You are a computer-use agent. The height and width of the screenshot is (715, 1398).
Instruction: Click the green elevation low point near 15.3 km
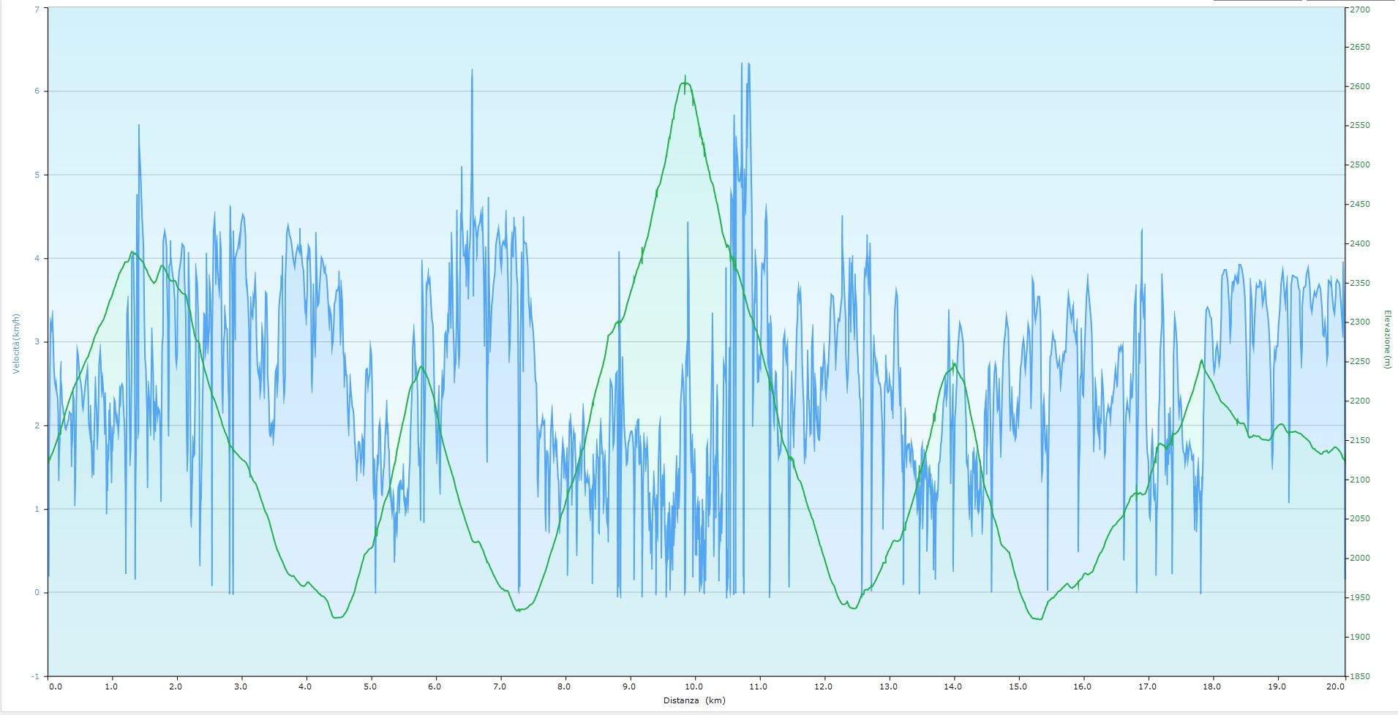pos(1037,618)
